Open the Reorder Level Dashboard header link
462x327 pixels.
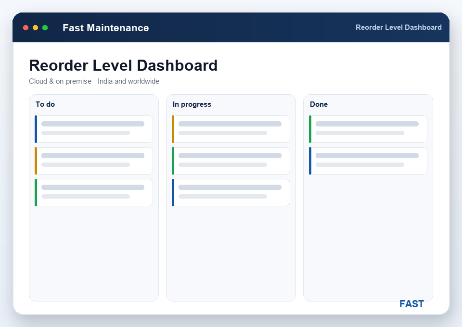pyautogui.click(x=398, y=27)
